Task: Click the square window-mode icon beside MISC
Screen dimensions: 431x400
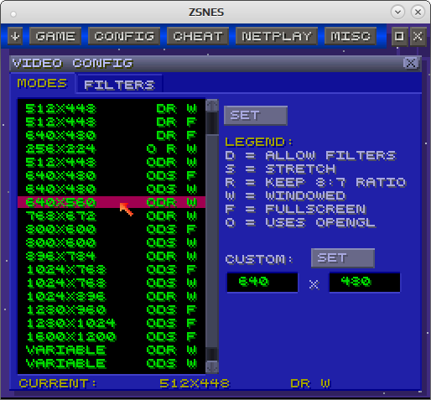Action: (x=399, y=36)
